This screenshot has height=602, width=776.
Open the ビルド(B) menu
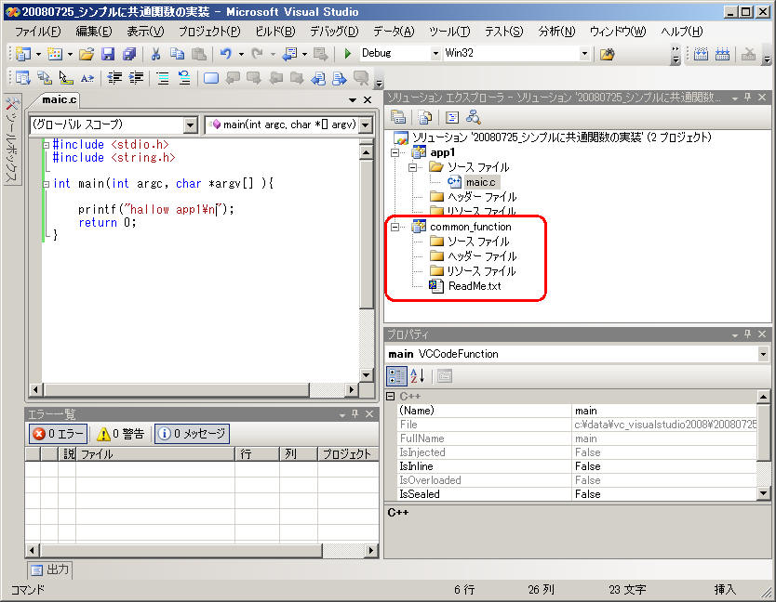[x=274, y=31]
